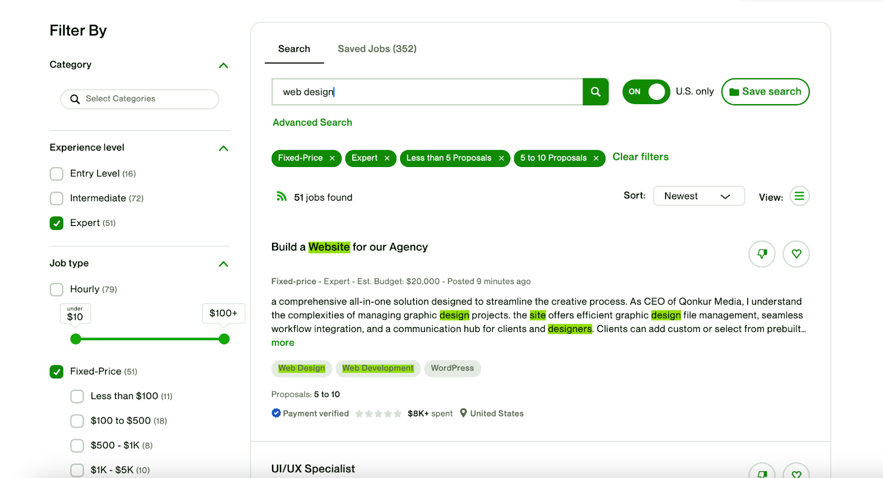
Task: Remove the Fixed-Price filter chip via its x
Action: tap(332, 158)
